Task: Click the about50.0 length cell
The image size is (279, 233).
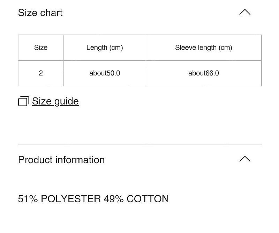Action: pyautogui.click(x=105, y=73)
